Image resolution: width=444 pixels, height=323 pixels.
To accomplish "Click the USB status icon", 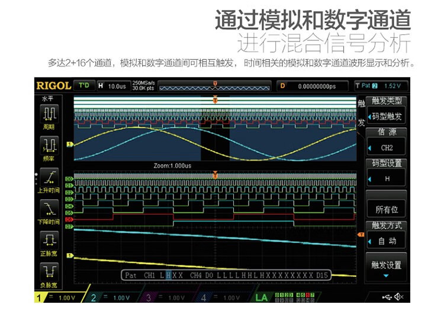I will [387, 297].
